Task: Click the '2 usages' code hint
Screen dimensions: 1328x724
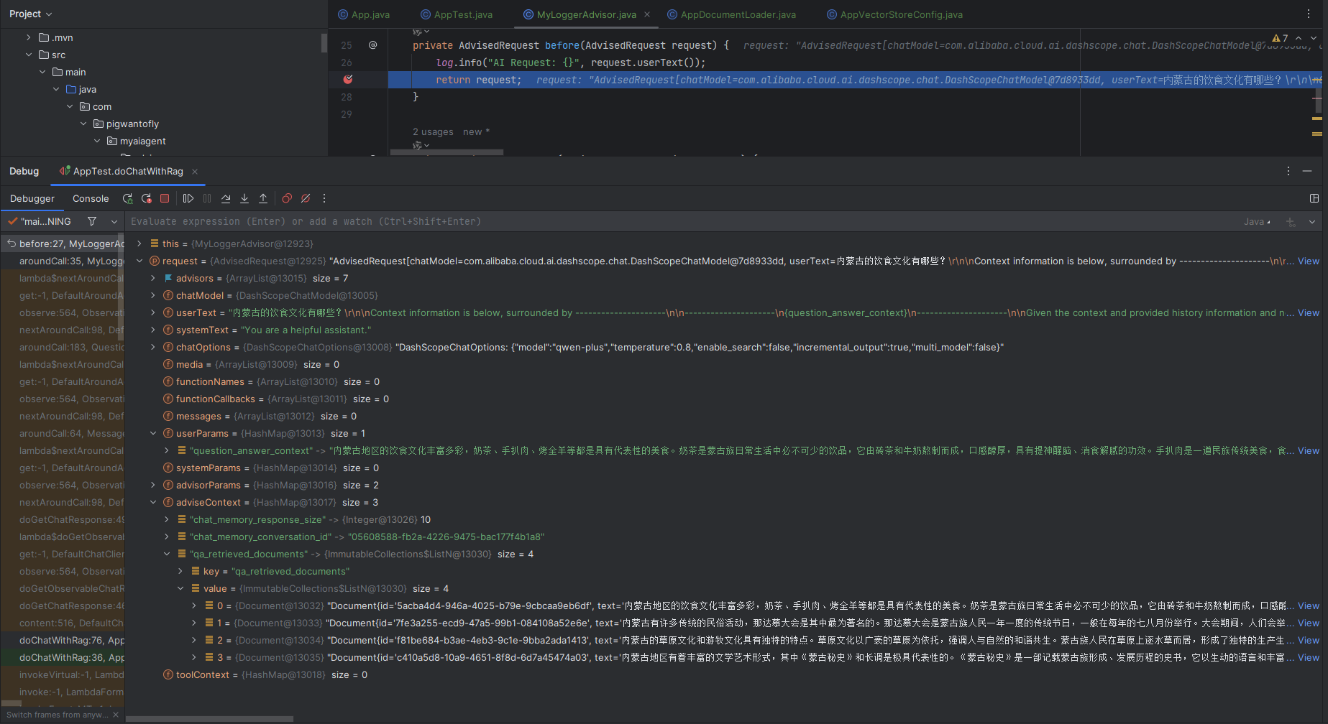Action: [433, 131]
